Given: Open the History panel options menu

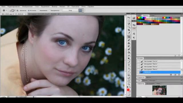Looking at the screenshot, I should (181, 58).
